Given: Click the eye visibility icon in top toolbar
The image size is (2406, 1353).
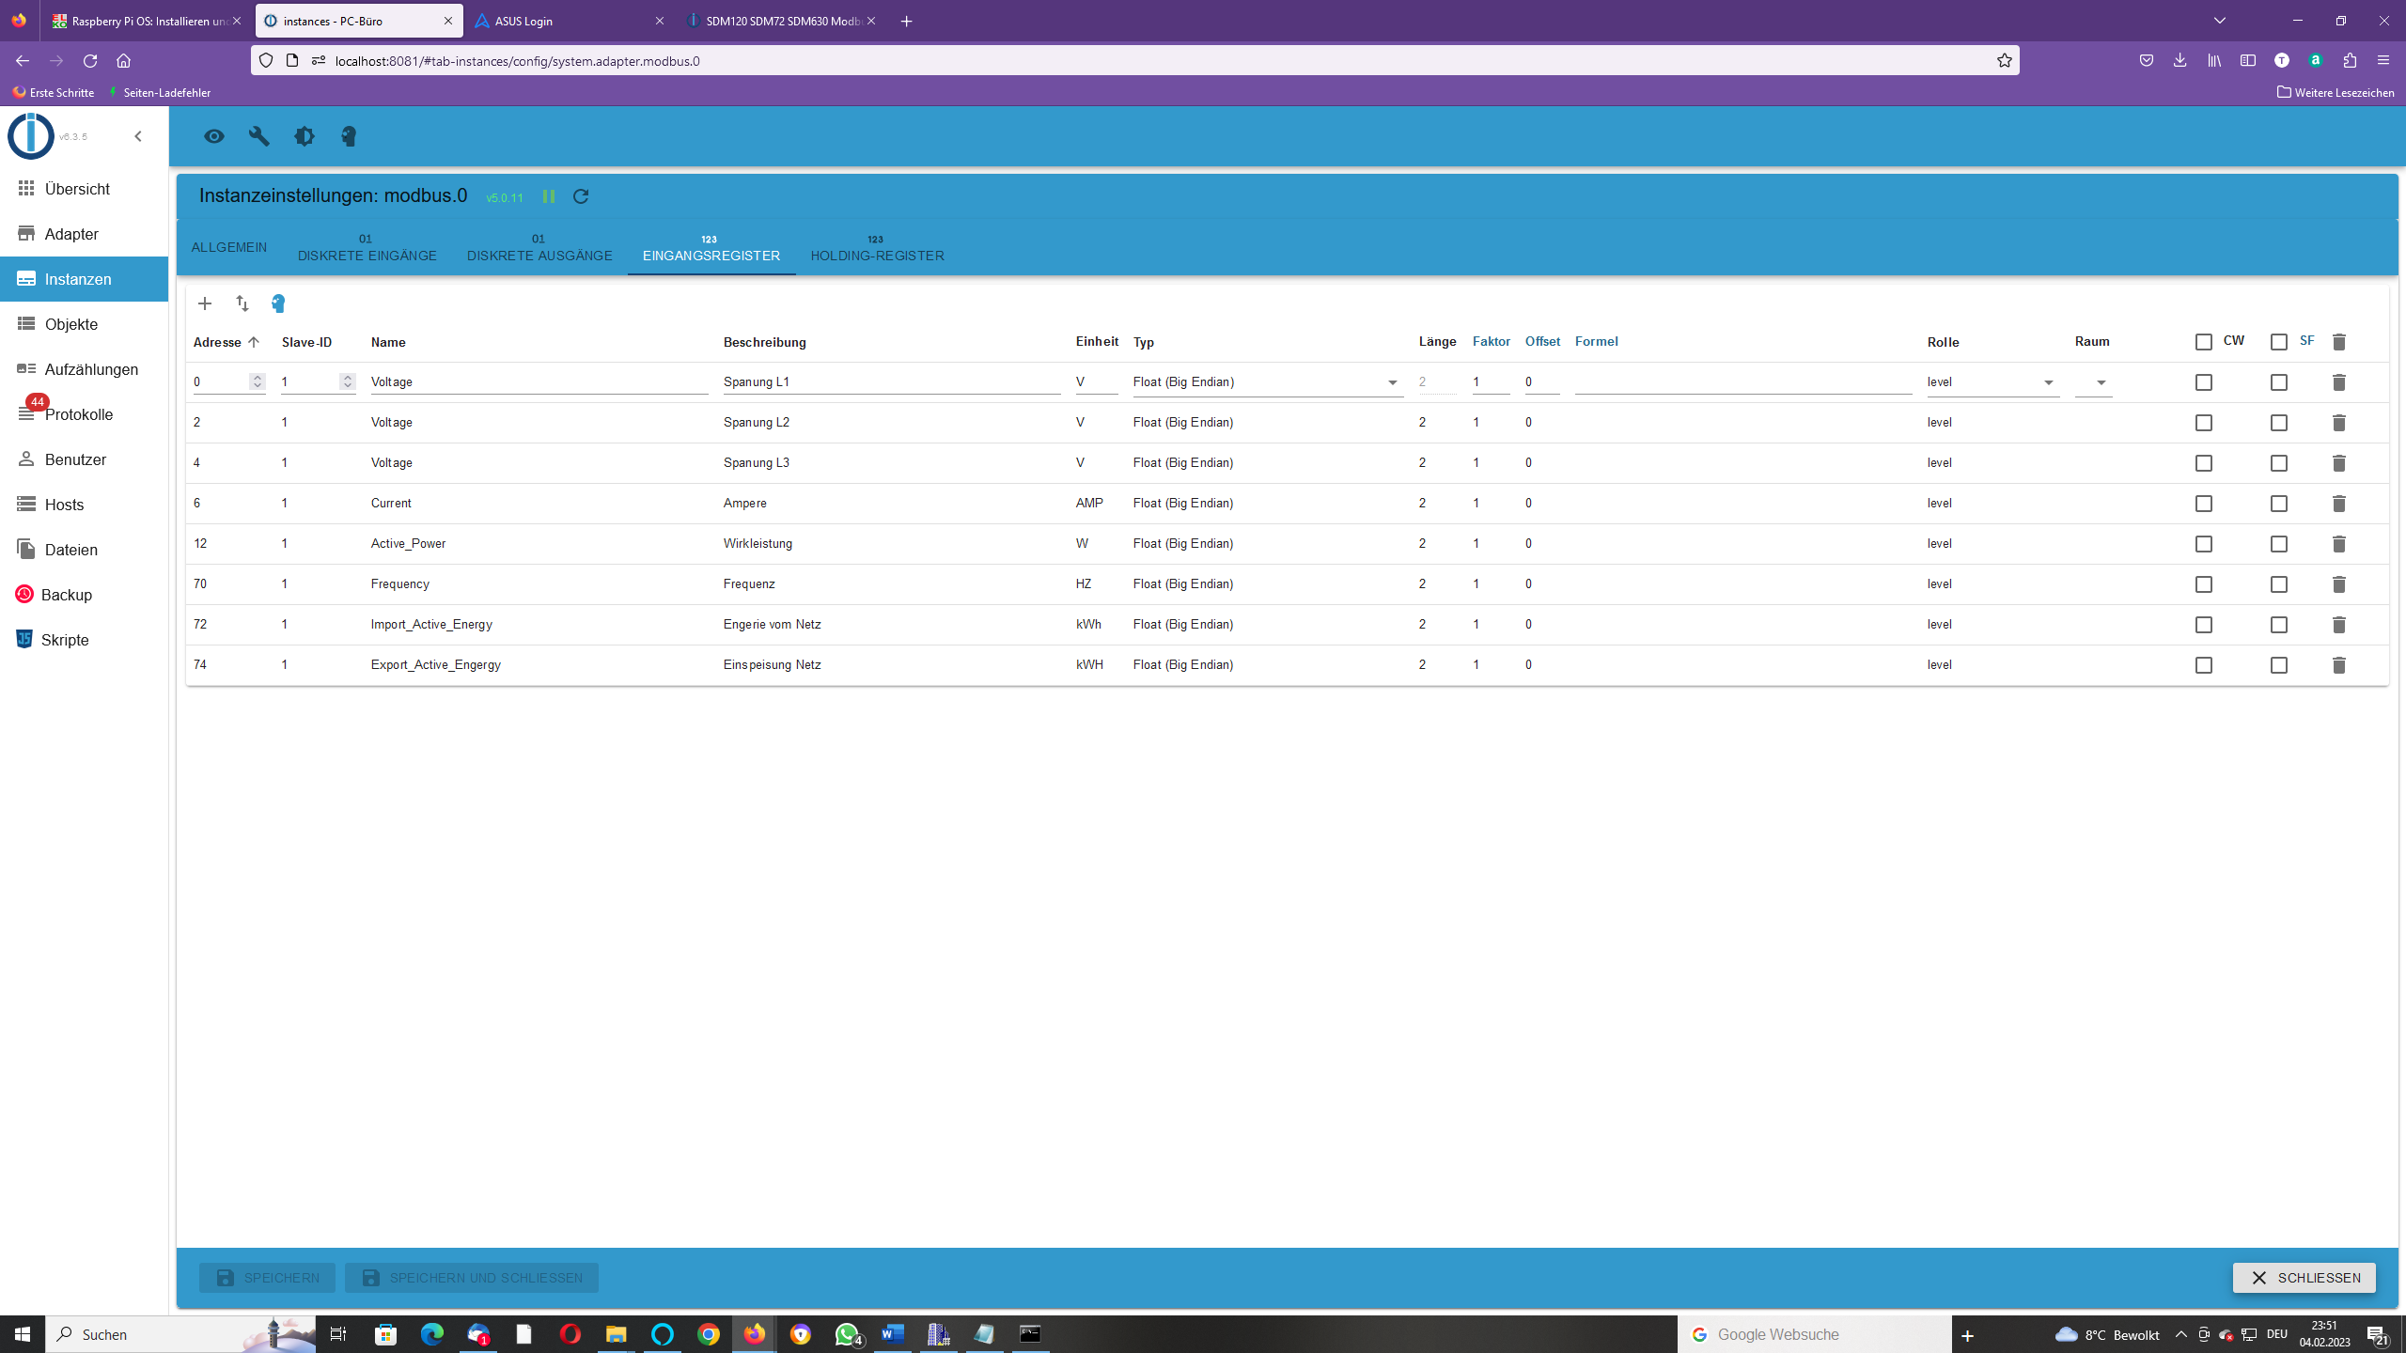Looking at the screenshot, I should (x=214, y=136).
